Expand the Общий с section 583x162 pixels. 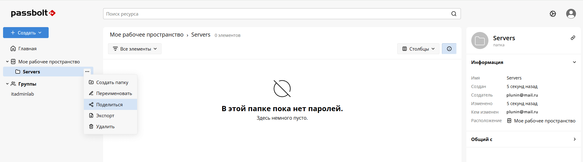pos(574,139)
